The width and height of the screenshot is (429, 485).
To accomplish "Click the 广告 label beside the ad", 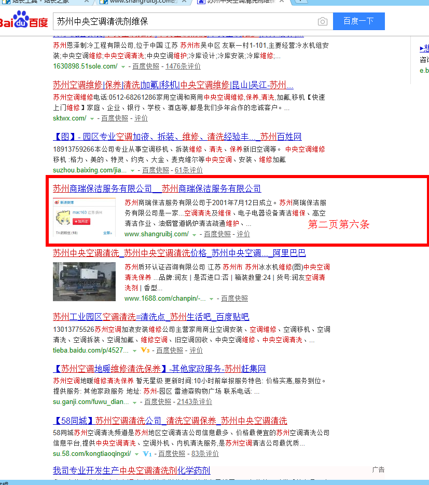I will point(378,470).
